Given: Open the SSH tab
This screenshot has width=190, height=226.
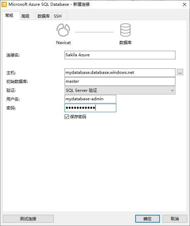Looking at the screenshot, I should pos(58,16).
